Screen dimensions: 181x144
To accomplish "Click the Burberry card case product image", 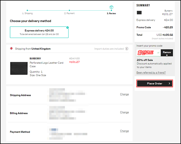I will click(x=19, y=68).
